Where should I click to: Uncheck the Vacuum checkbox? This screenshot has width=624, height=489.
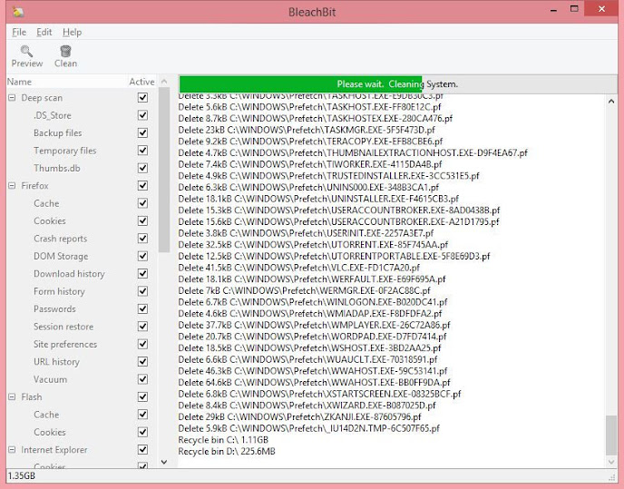(142, 379)
